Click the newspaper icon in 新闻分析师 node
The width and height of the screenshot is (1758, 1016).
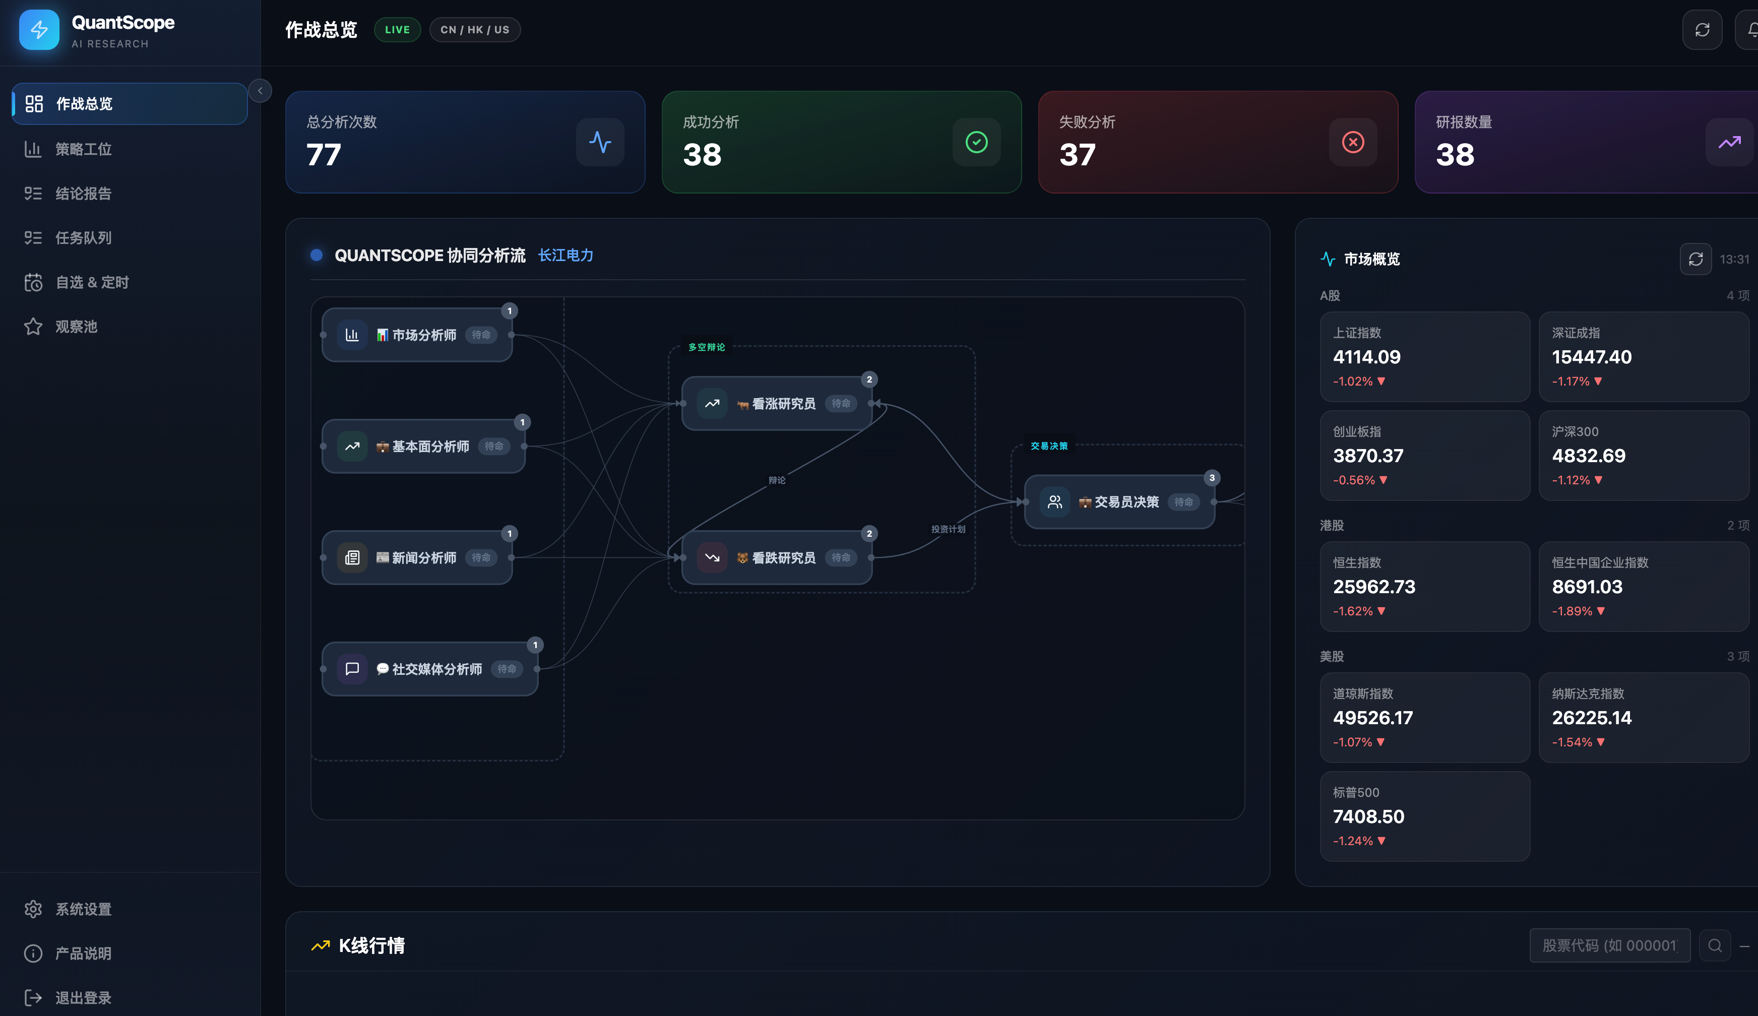[352, 558]
